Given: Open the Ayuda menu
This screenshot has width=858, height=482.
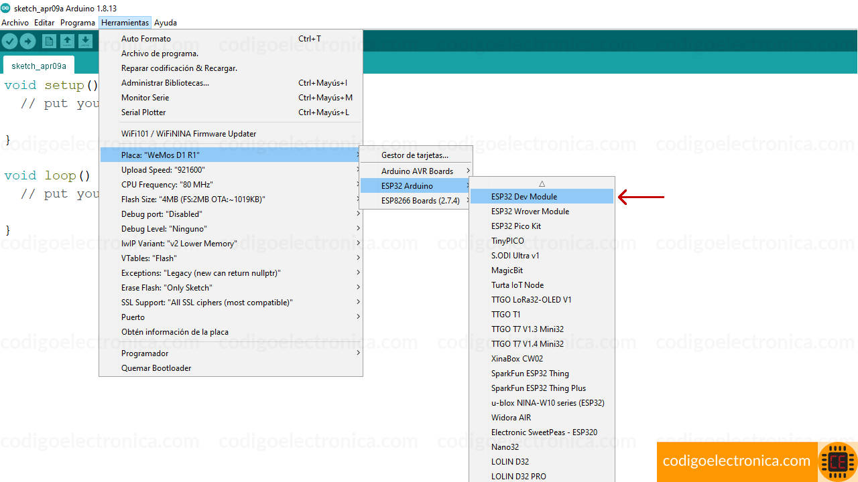Looking at the screenshot, I should pos(166,23).
